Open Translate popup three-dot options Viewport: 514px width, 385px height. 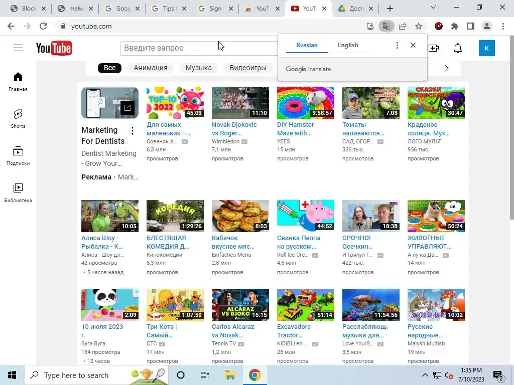tap(397, 45)
